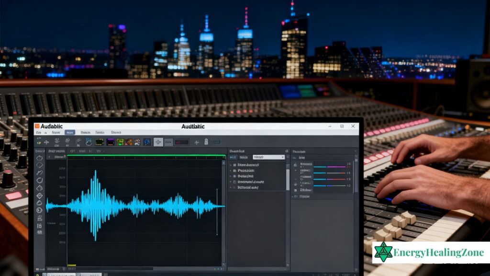Select the outlined diamond tool below the lasso
Image resolution: width=490 pixels, height=276 pixels.
click(x=39, y=165)
